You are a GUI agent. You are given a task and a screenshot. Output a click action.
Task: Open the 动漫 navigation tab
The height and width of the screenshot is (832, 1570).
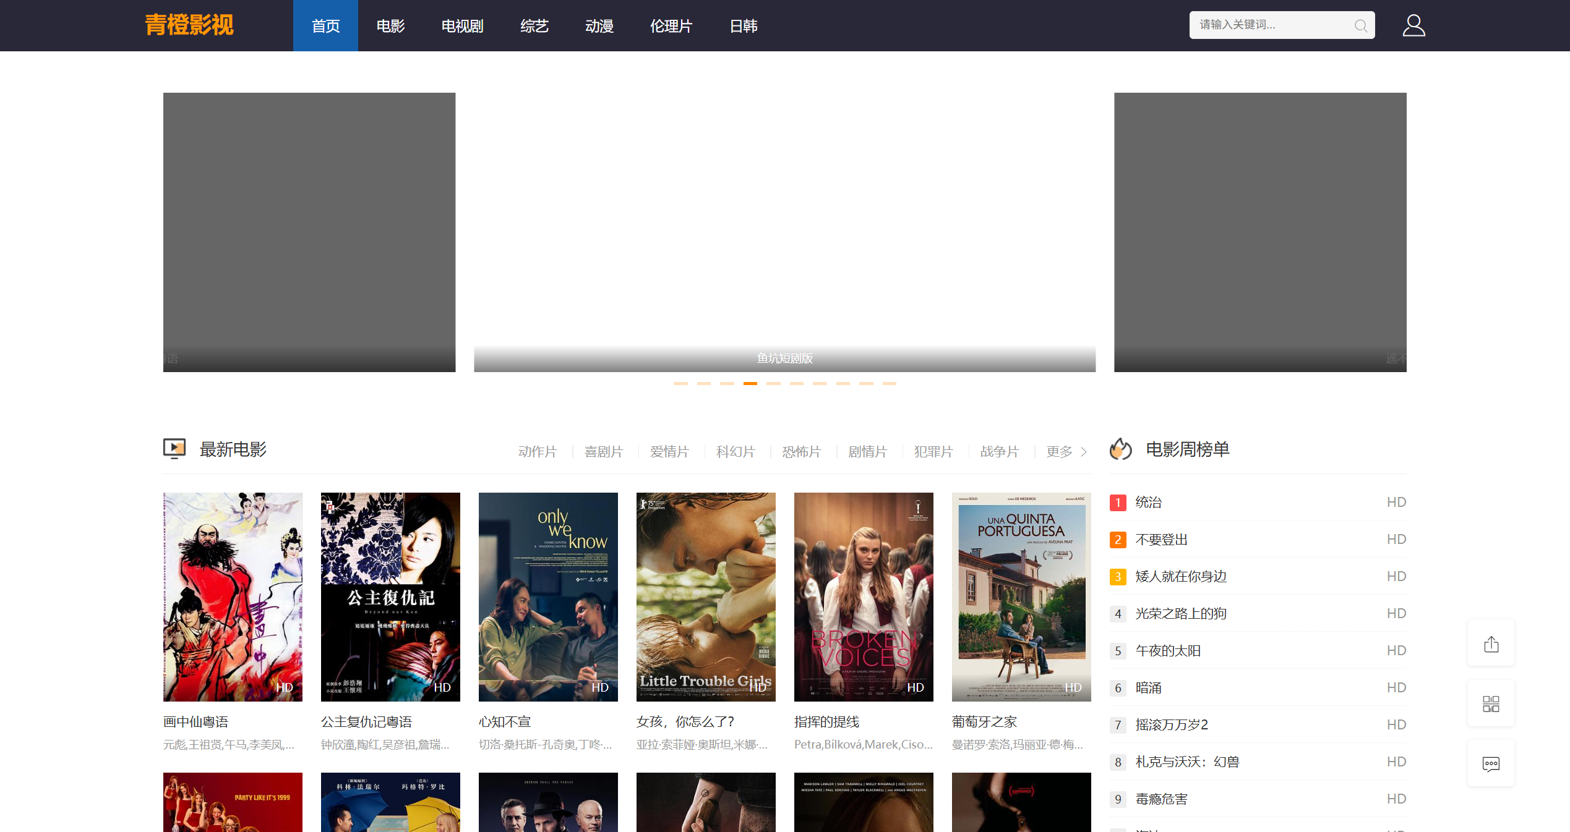(x=599, y=26)
